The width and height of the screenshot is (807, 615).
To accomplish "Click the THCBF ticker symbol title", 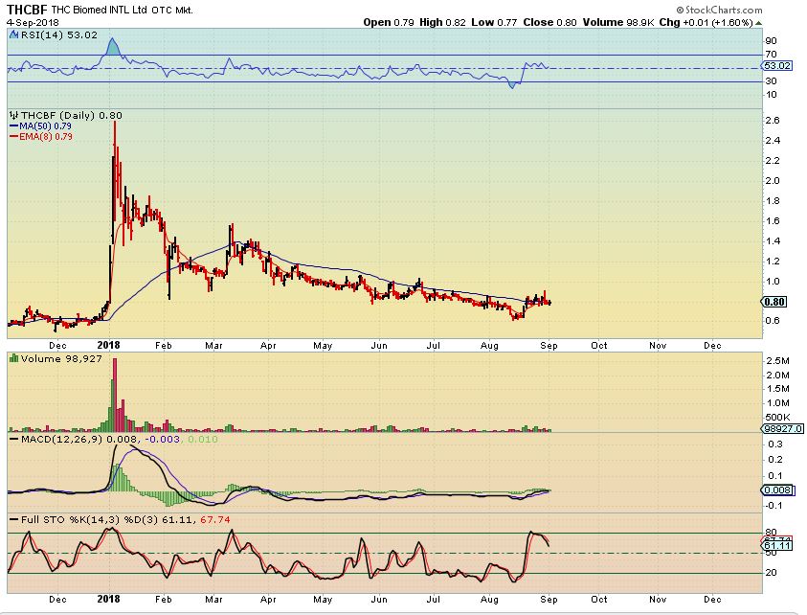I will [x=27, y=10].
